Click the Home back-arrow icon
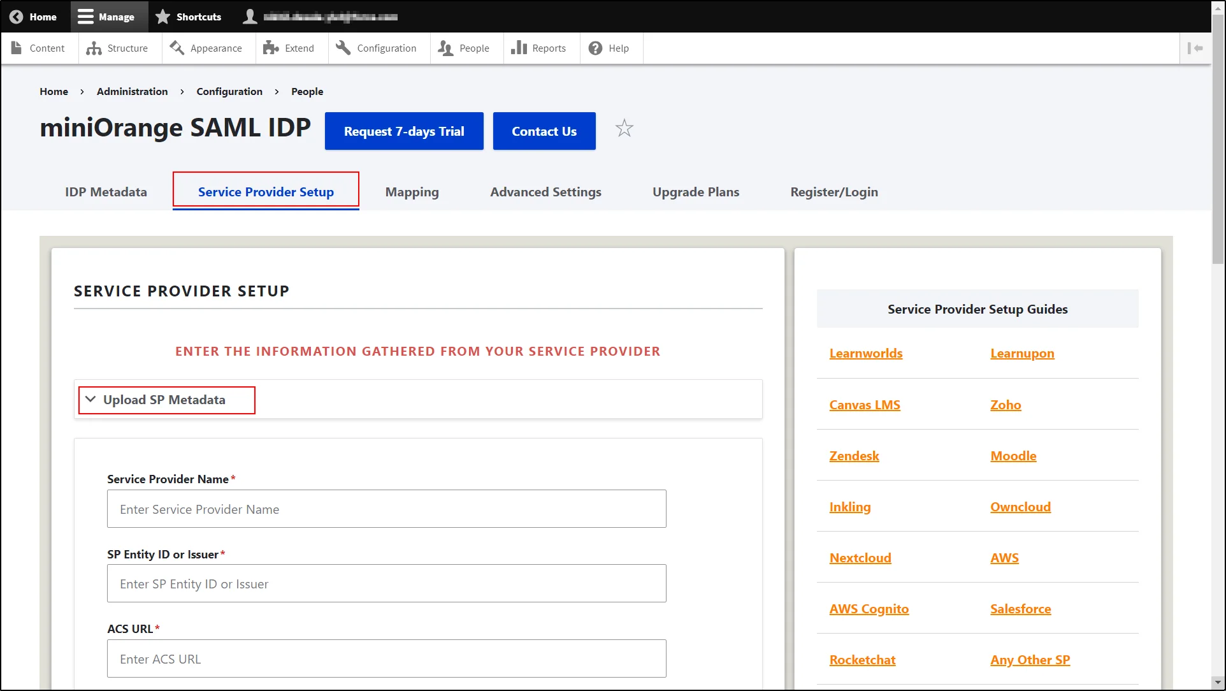The width and height of the screenshot is (1226, 691). pos(17,17)
